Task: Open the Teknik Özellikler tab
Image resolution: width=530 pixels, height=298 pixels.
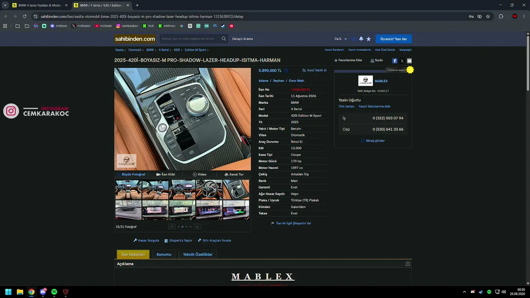Action: click(x=198, y=255)
